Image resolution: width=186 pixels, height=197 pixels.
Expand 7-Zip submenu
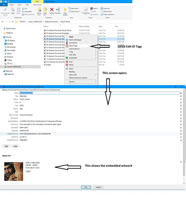pos(96,52)
